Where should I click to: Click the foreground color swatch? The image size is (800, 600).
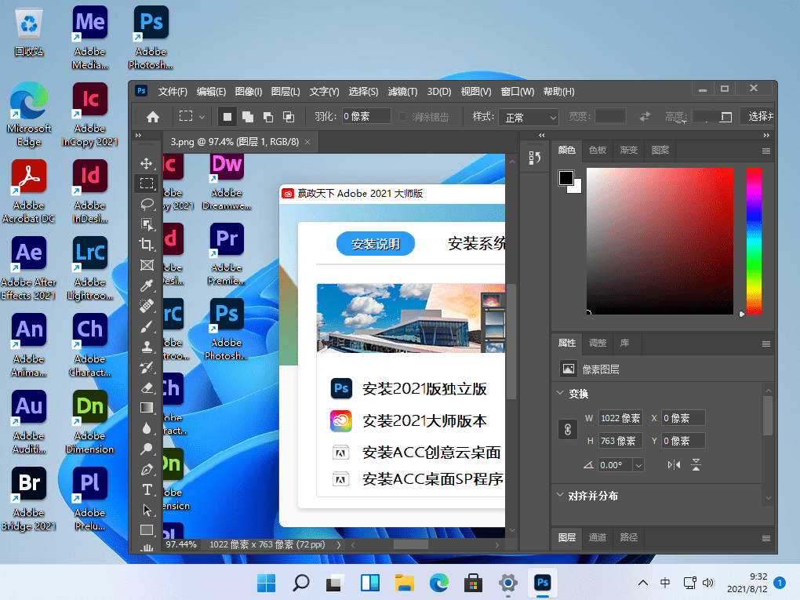(x=565, y=177)
